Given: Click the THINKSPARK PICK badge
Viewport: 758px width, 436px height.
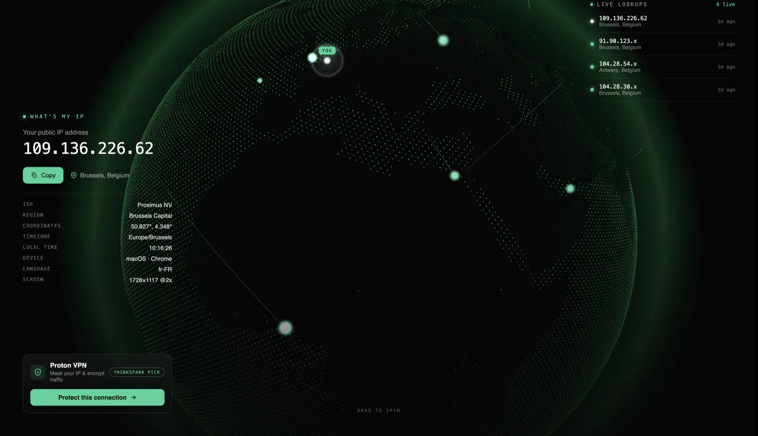Looking at the screenshot, I should click(137, 372).
